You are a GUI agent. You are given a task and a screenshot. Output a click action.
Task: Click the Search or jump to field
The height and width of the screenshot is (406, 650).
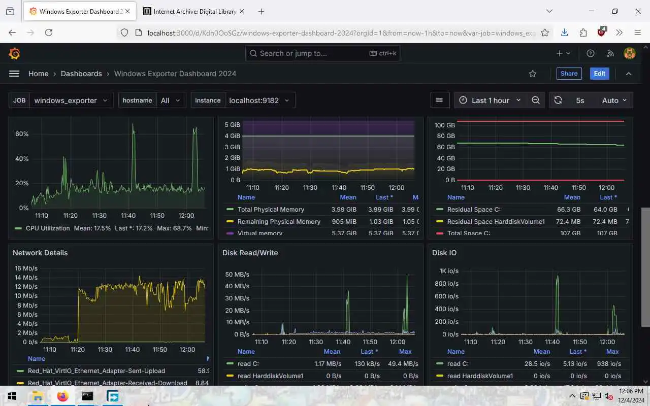pos(323,53)
